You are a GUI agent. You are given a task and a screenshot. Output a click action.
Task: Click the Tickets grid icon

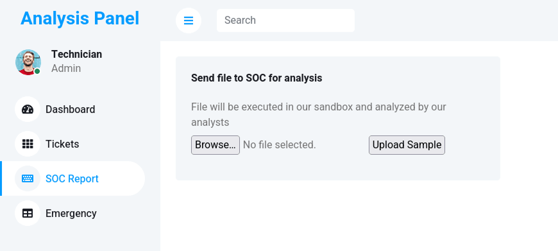pyautogui.click(x=28, y=144)
